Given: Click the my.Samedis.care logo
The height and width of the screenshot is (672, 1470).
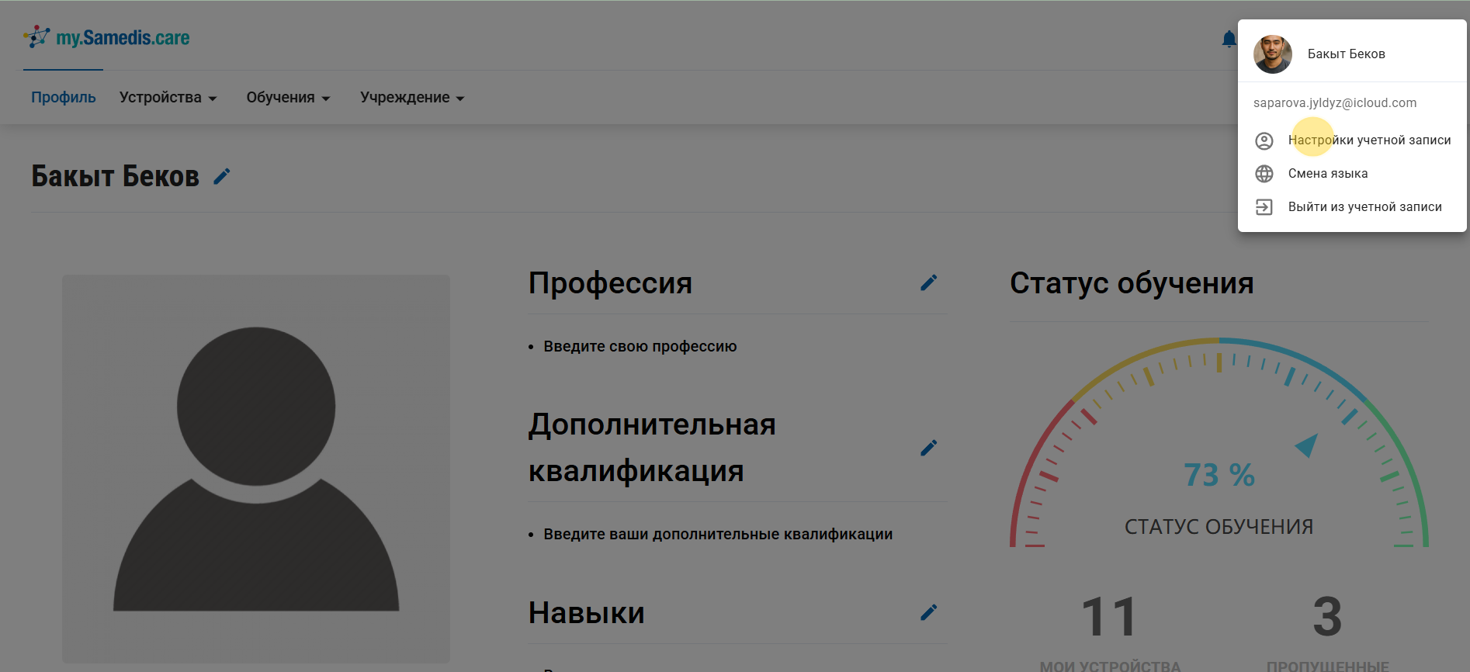Looking at the screenshot, I should [107, 37].
